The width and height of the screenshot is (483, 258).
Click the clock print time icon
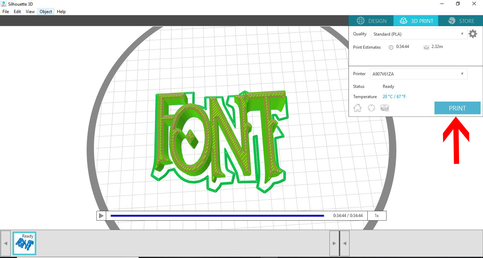pyautogui.click(x=391, y=47)
